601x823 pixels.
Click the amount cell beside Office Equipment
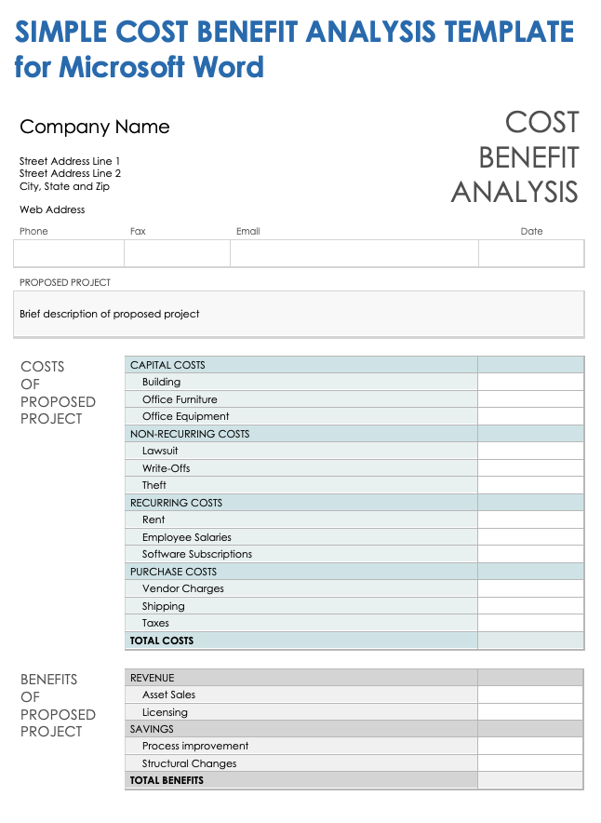(x=530, y=416)
